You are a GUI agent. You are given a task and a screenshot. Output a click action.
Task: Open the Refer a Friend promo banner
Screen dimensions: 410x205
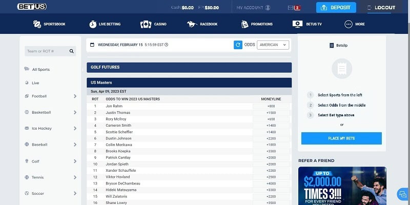click(x=342, y=186)
